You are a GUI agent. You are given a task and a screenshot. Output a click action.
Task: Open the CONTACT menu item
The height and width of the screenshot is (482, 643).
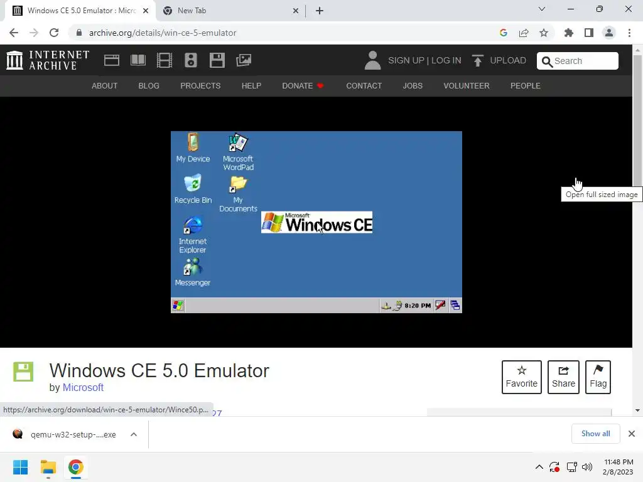[364, 85]
